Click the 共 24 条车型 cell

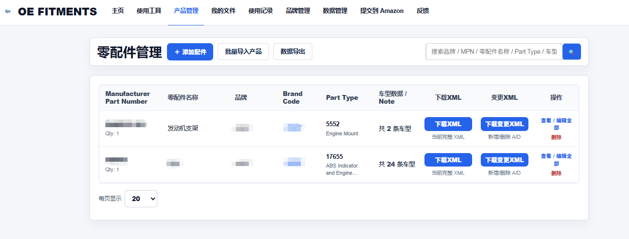click(x=397, y=164)
